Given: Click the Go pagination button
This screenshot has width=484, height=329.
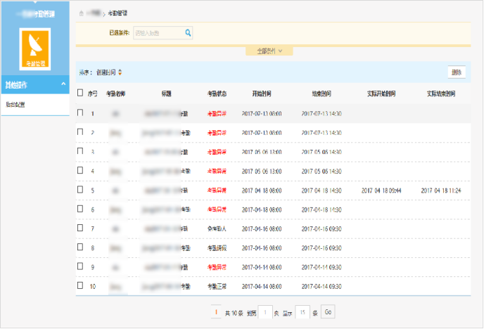Looking at the screenshot, I should click(329, 311).
